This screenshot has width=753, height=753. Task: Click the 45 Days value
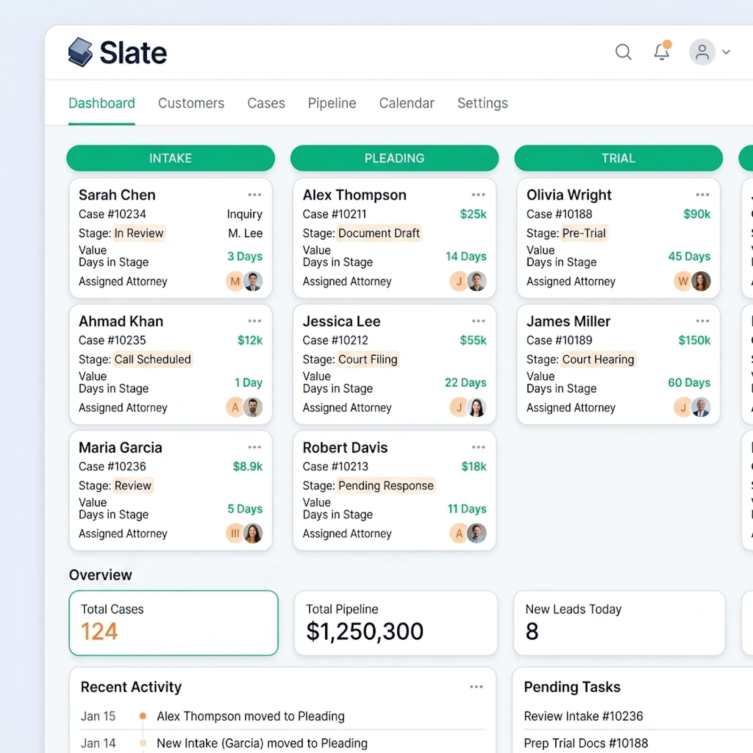point(689,256)
